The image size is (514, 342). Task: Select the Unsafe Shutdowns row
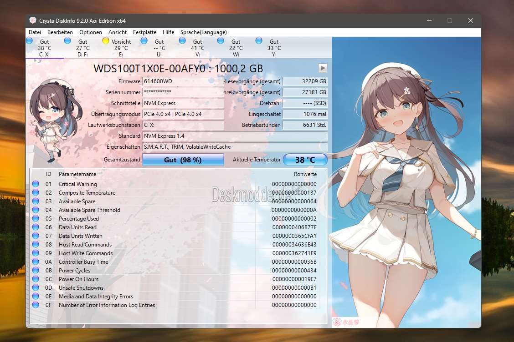tap(175, 288)
